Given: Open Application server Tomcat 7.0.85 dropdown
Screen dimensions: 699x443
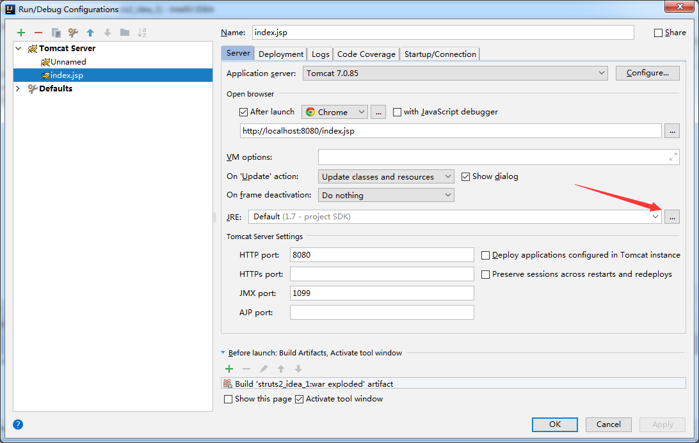Looking at the screenshot, I should [455, 73].
